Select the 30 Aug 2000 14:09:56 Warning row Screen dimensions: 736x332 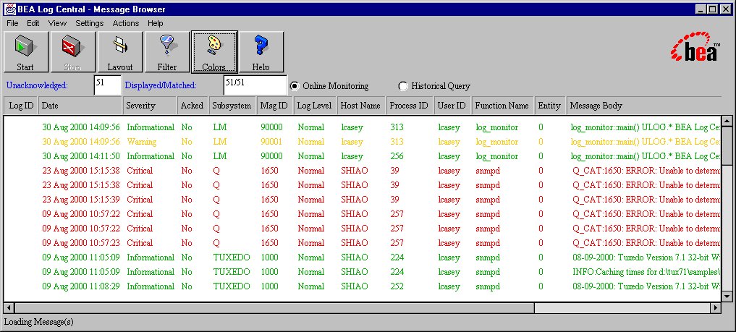(x=363, y=142)
